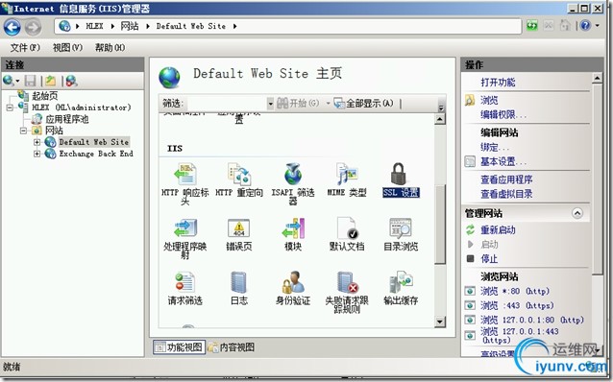Switch to the 内容视图 tab
The height and width of the screenshot is (382, 613).
pos(232,346)
